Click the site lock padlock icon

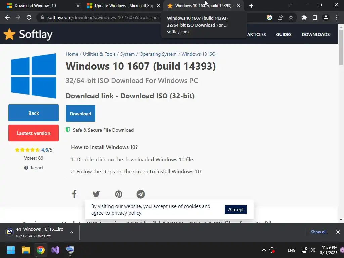click(x=42, y=17)
